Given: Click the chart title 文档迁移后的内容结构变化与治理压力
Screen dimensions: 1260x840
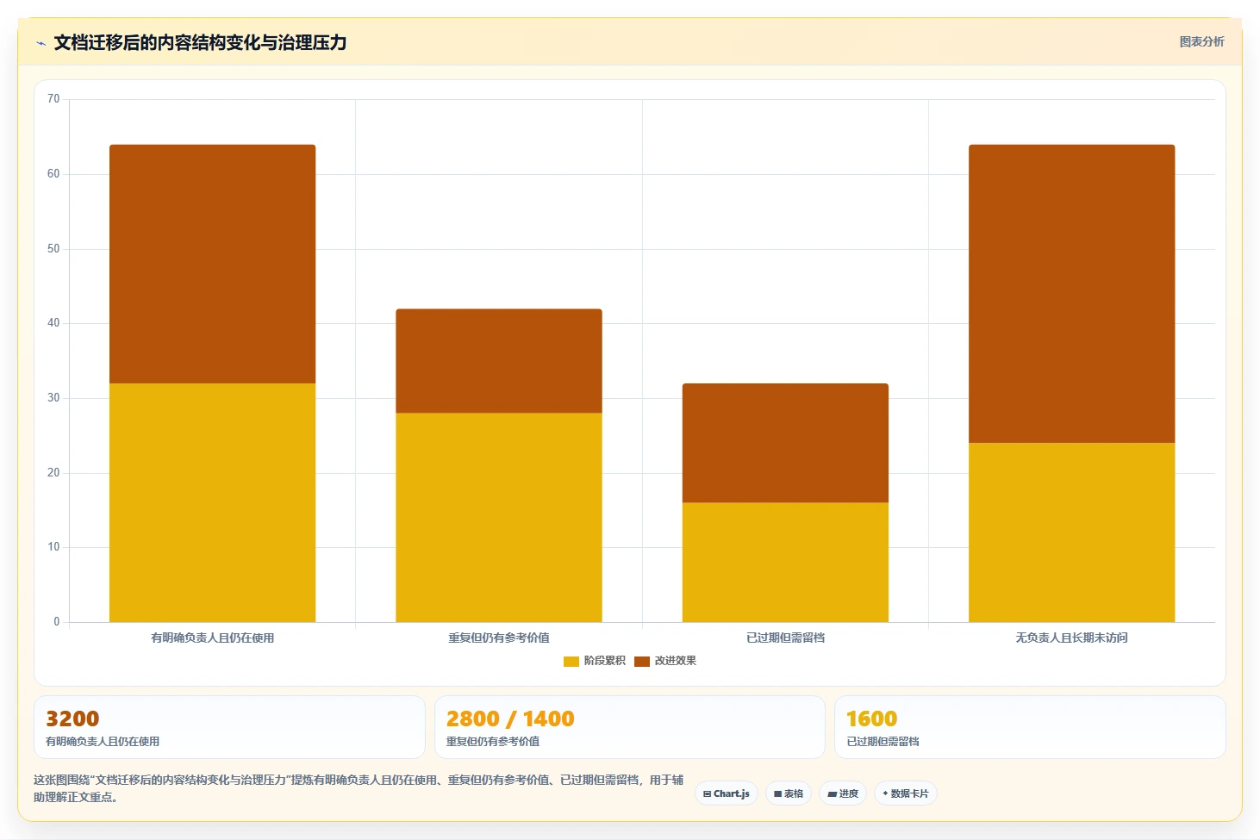Looking at the screenshot, I should (200, 42).
